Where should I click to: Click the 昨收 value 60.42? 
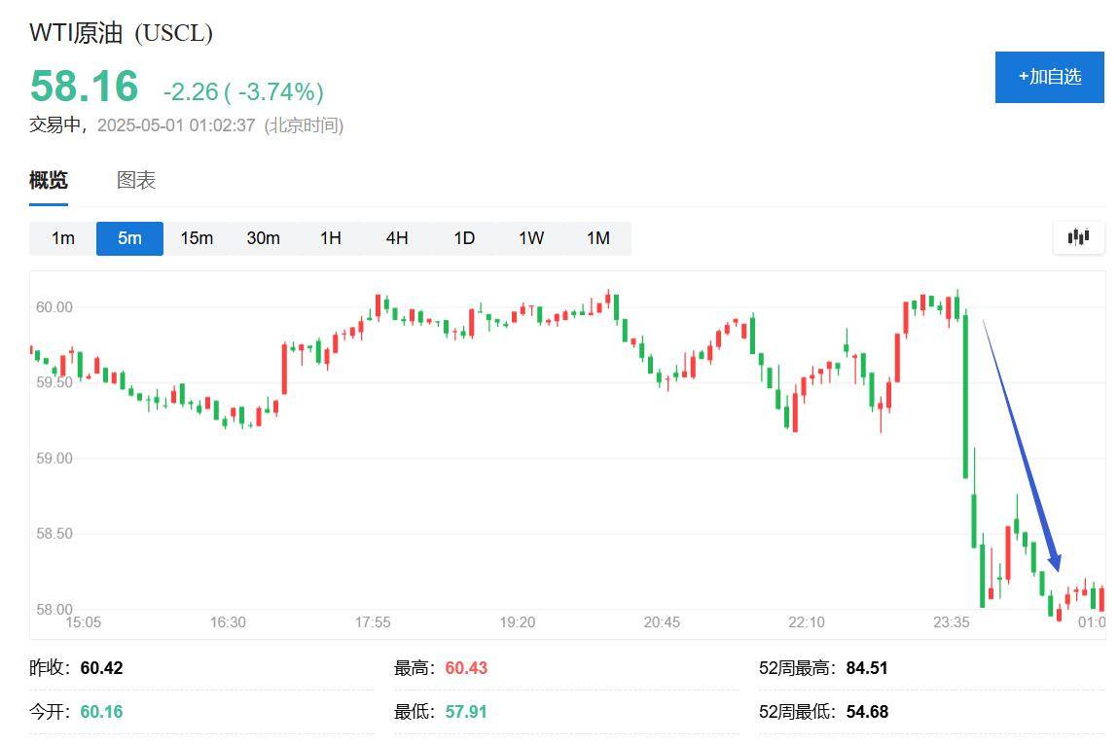pyautogui.click(x=101, y=668)
